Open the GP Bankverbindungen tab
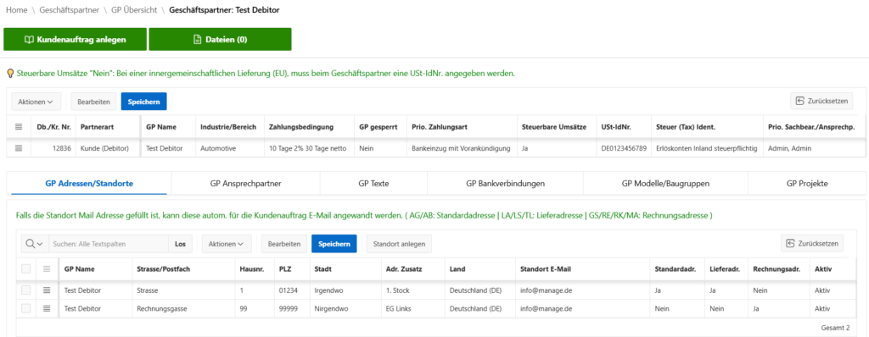 click(x=505, y=183)
